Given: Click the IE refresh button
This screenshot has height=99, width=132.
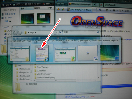Looking at the screenshot, I should [x=97, y=5].
